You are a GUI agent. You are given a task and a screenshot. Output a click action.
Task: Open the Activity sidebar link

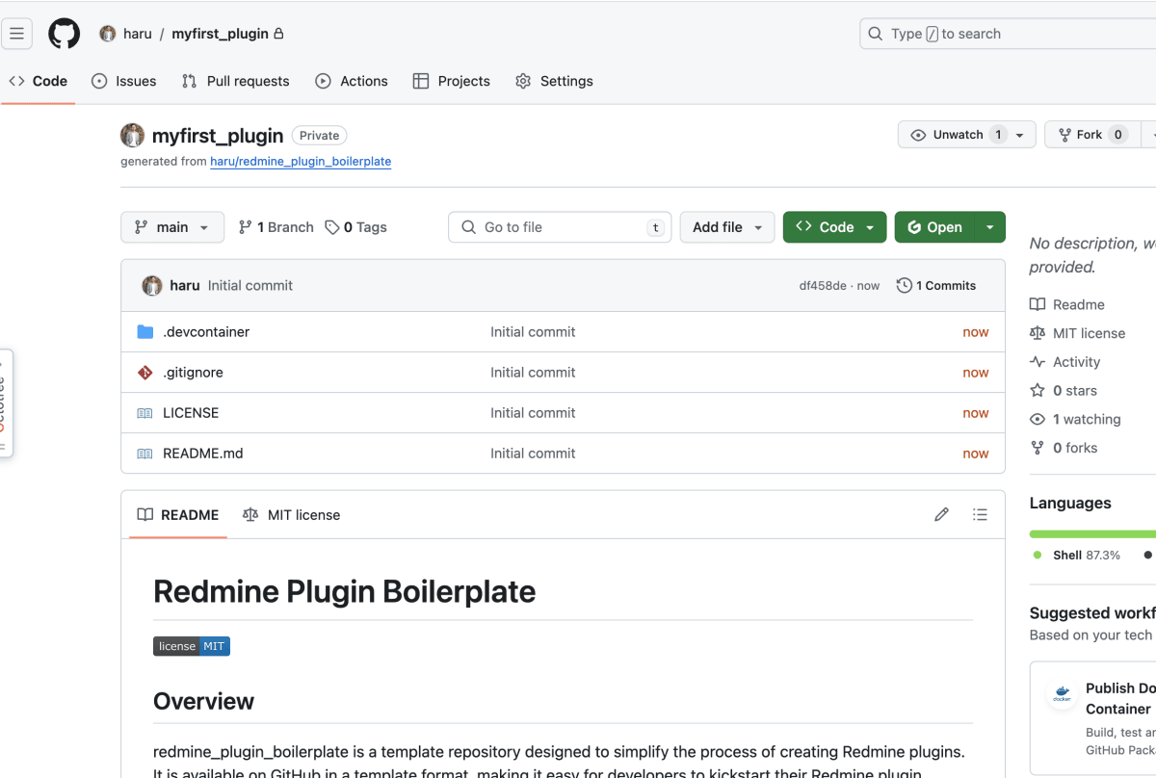[x=1065, y=362]
